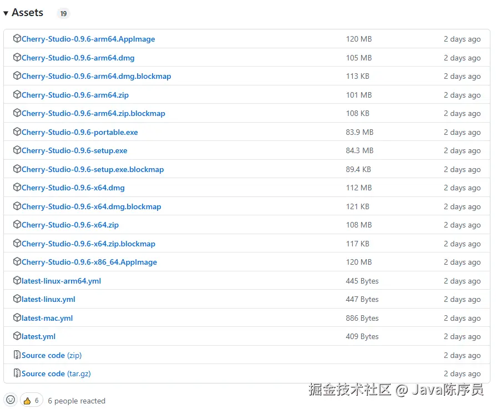The width and height of the screenshot is (496, 409).
Task: Click the 409 Bytes size value
Action: click(362, 336)
